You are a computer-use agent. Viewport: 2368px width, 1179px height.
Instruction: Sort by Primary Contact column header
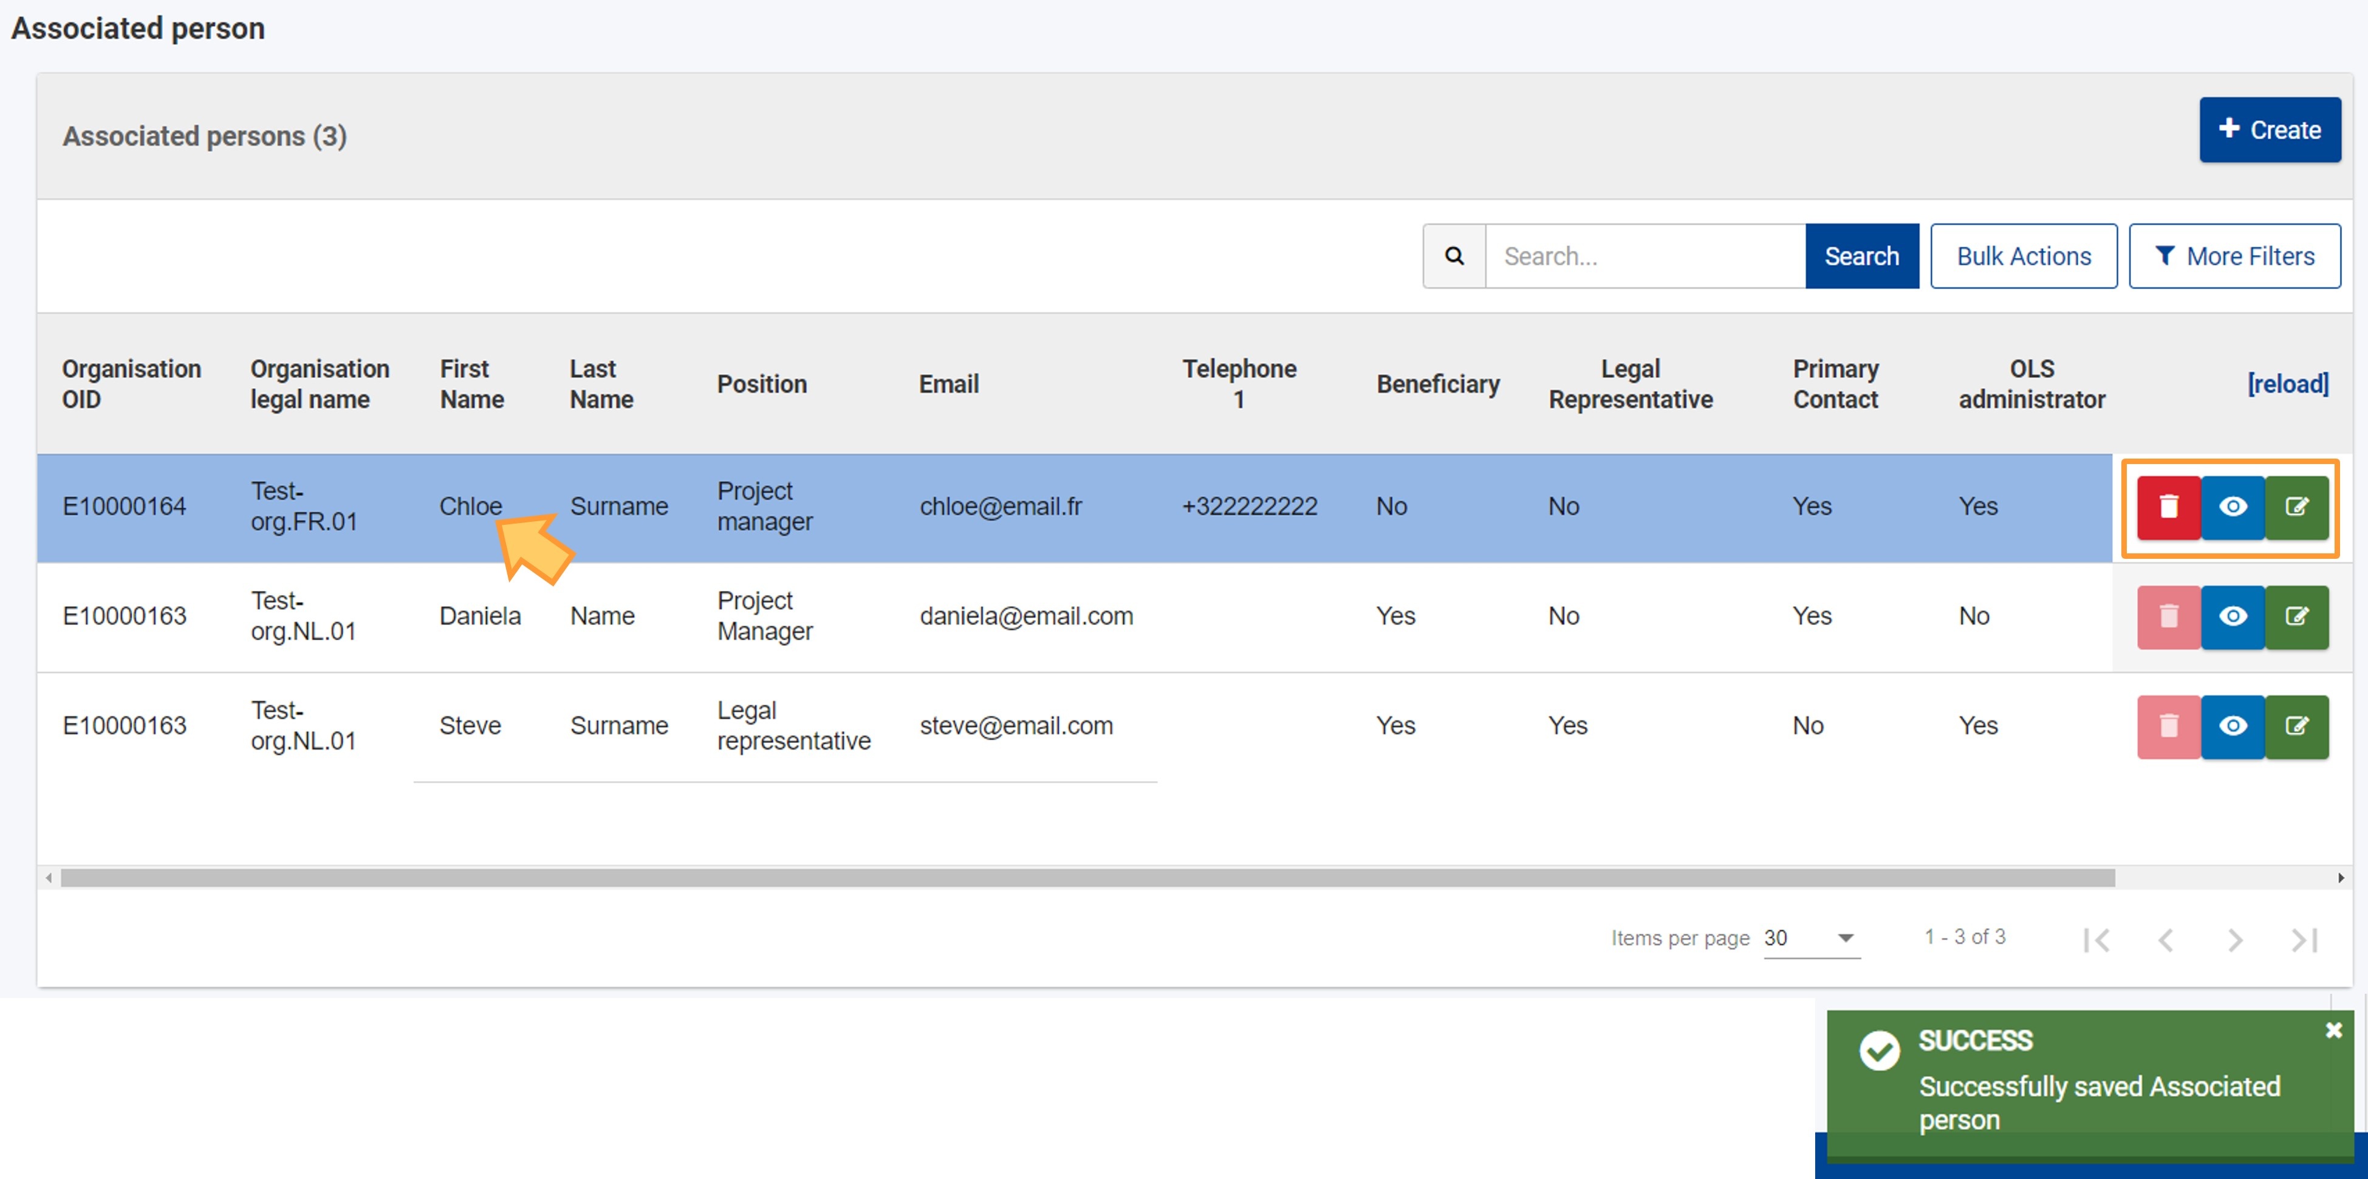pos(1836,384)
